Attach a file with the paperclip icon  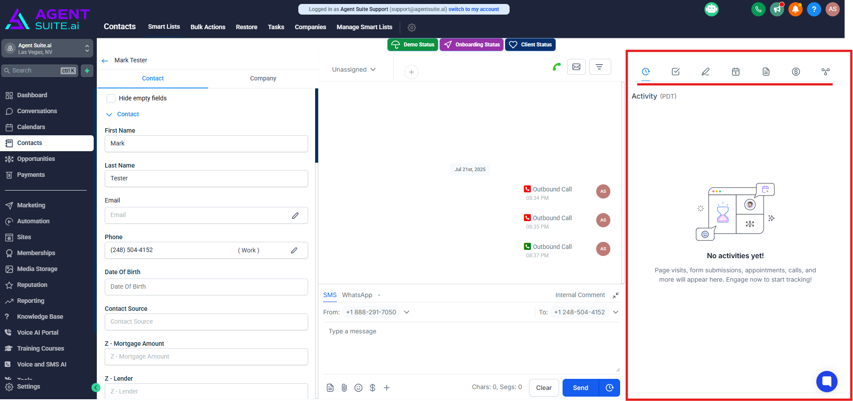(x=344, y=388)
